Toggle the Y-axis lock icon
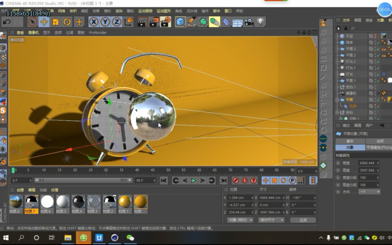Screen dimensions: 392x245 [x=105, y=22]
